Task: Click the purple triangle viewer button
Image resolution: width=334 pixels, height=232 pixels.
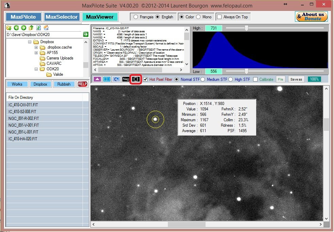Action: (x=97, y=79)
